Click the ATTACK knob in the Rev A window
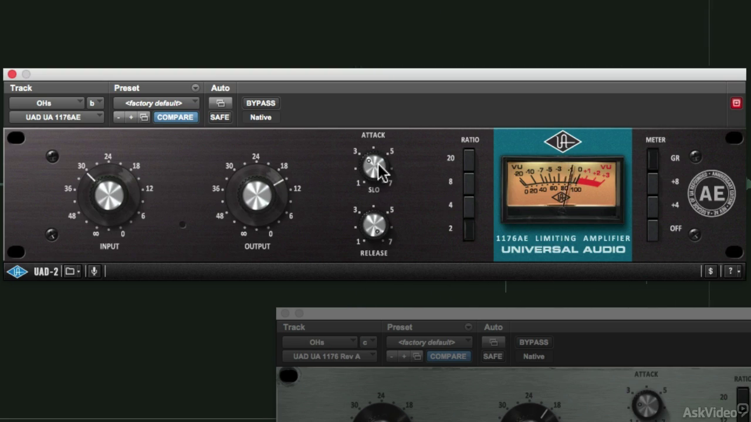751x422 pixels. click(647, 404)
